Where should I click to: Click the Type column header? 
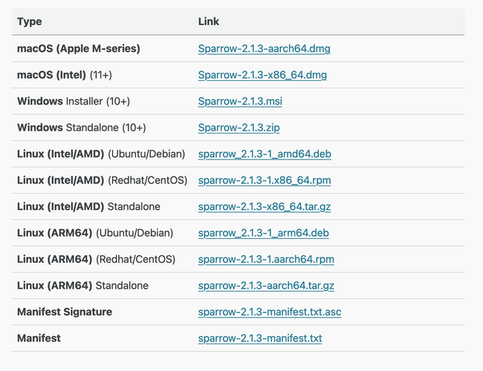(x=30, y=22)
